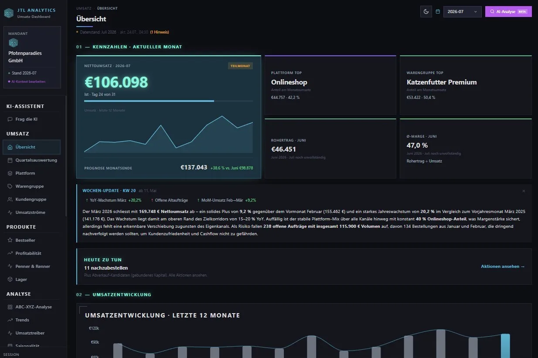Click the month progress bar under Tag 24

168,101
